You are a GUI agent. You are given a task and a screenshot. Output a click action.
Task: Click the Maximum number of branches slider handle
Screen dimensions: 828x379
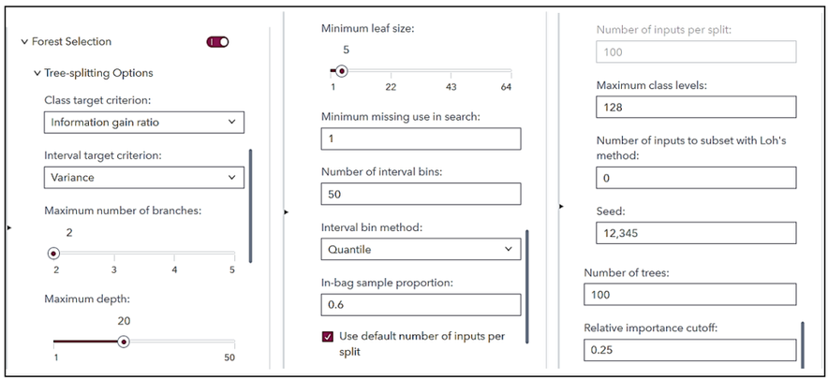coord(54,253)
